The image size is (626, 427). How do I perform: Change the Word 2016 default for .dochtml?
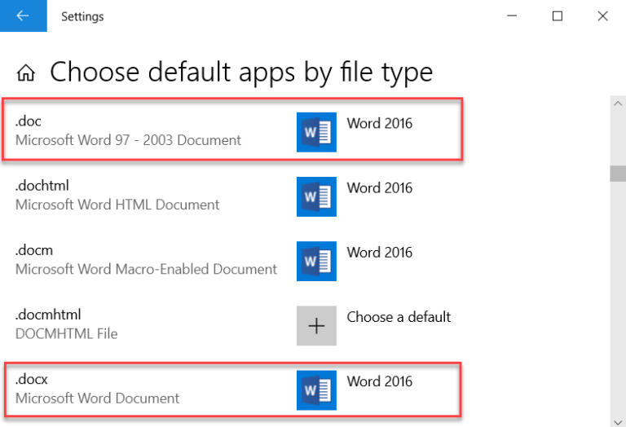click(x=379, y=188)
